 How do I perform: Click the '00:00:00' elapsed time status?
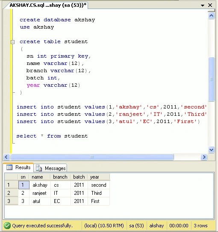pos(179,226)
